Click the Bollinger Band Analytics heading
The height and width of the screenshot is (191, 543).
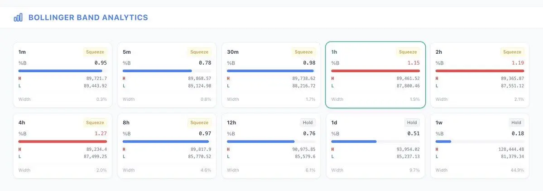(88, 18)
